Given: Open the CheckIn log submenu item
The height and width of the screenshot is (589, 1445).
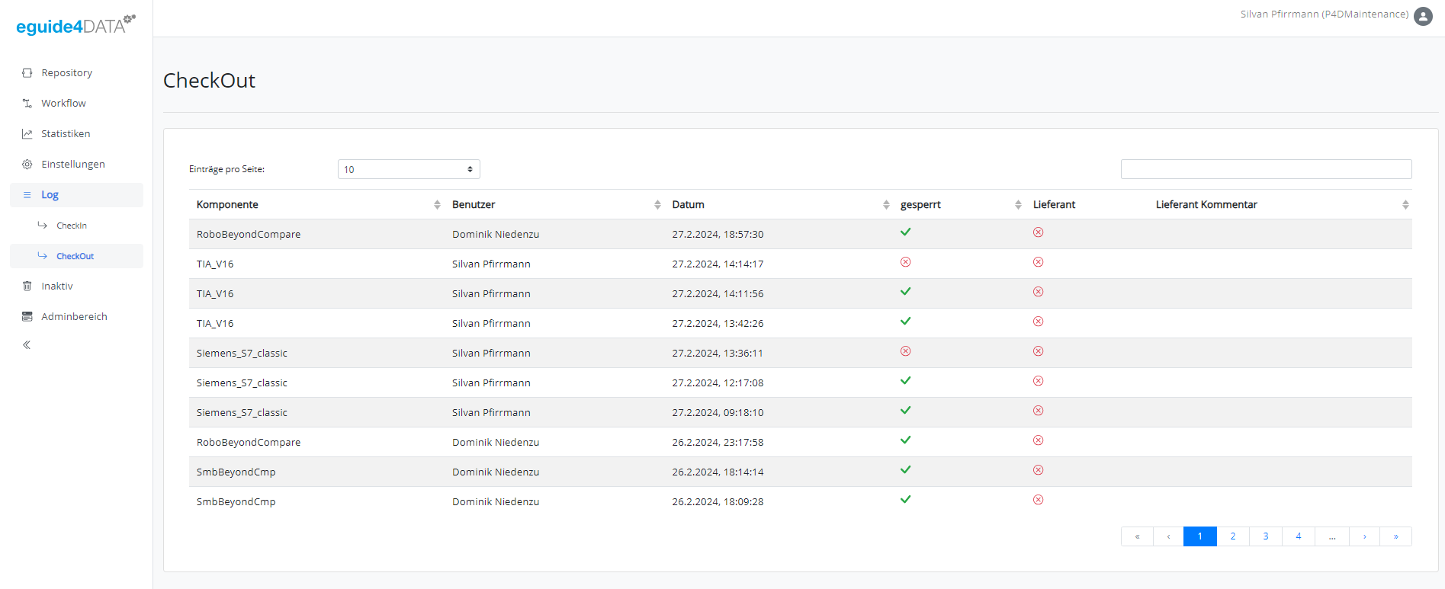Looking at the screenshot, I should [72, 226].
